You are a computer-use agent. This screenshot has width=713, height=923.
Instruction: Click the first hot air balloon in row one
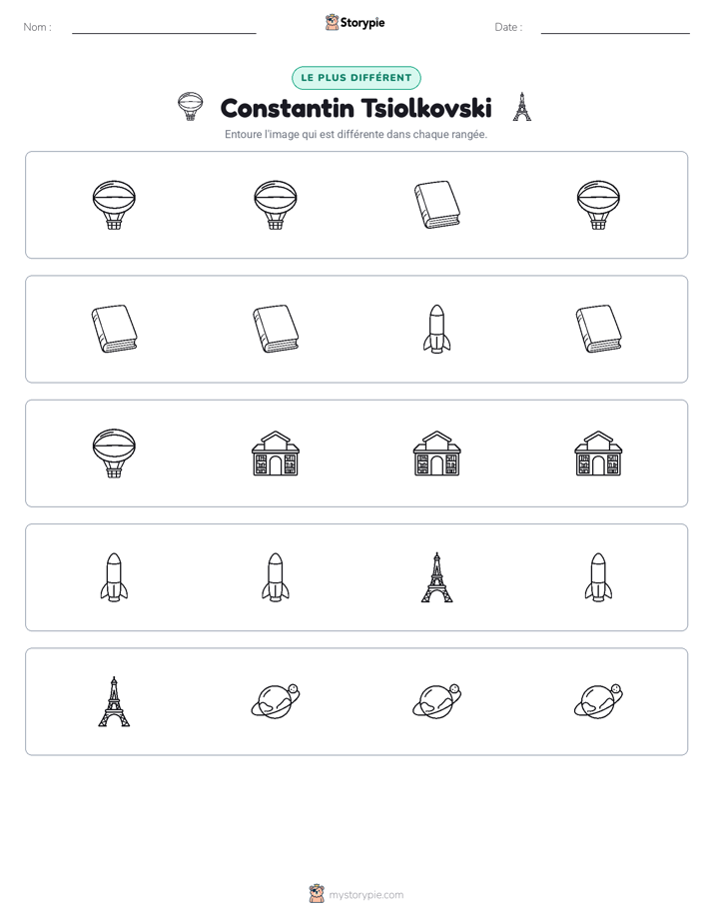click(x=114, y=205)
